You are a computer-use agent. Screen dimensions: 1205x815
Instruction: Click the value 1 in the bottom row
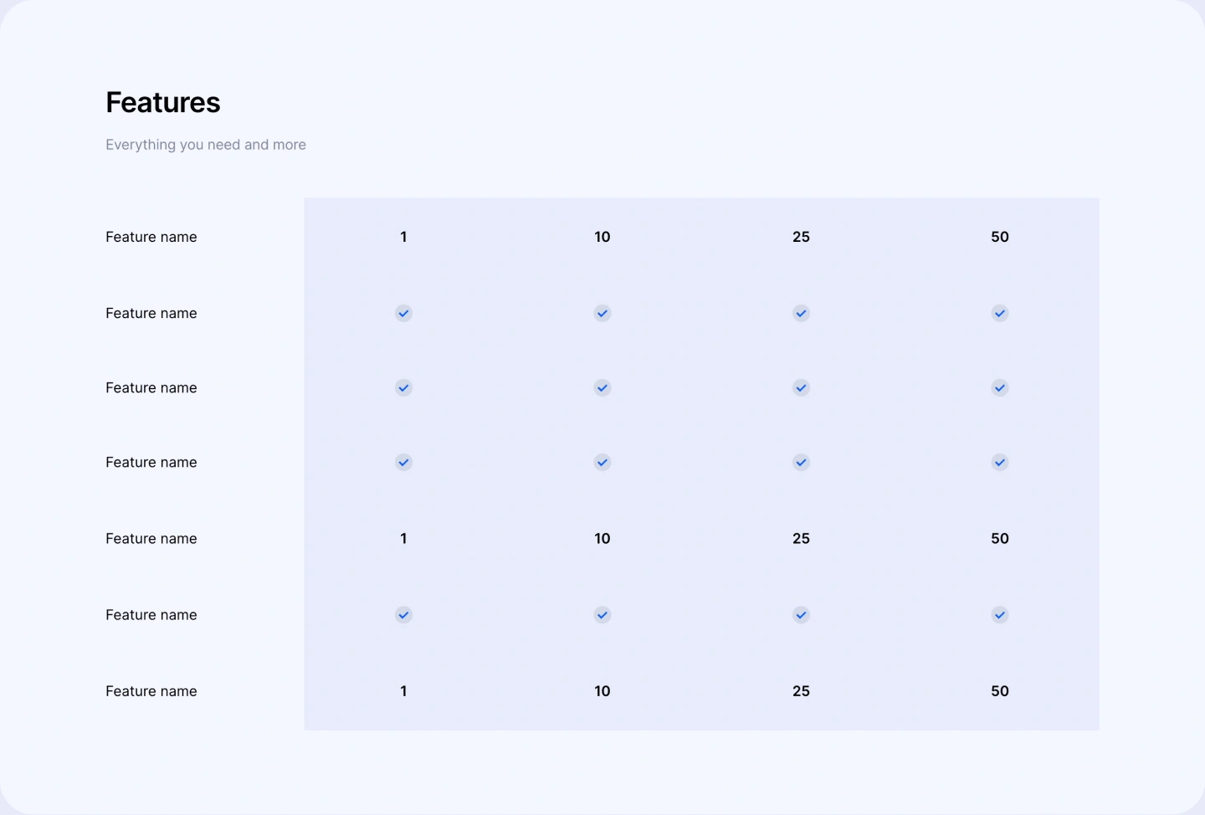403,691
